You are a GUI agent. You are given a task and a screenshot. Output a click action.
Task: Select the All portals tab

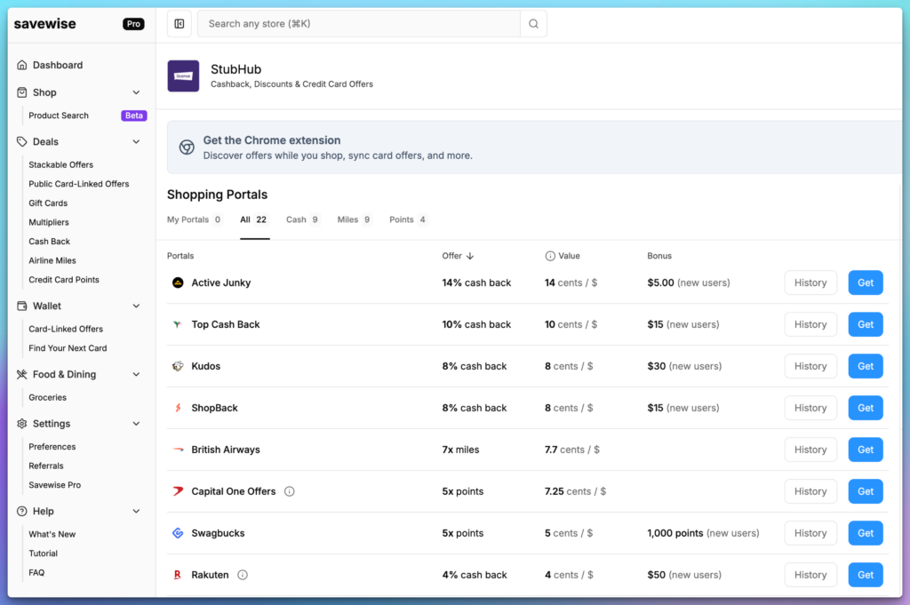[x=253, y=219]
